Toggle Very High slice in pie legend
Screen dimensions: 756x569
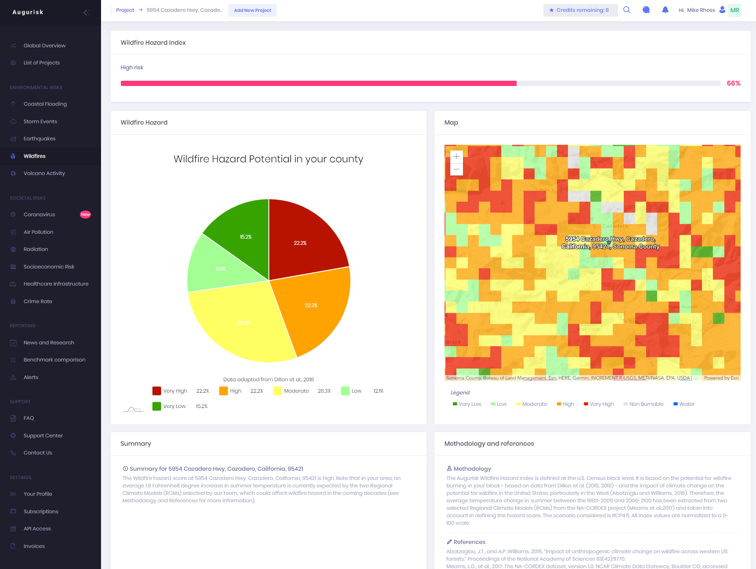click(x=181, y=391)
